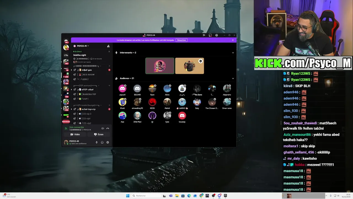Disconnect from voice with the hang-up icon
Screen dimensions: 353x199
coord(108,128)
